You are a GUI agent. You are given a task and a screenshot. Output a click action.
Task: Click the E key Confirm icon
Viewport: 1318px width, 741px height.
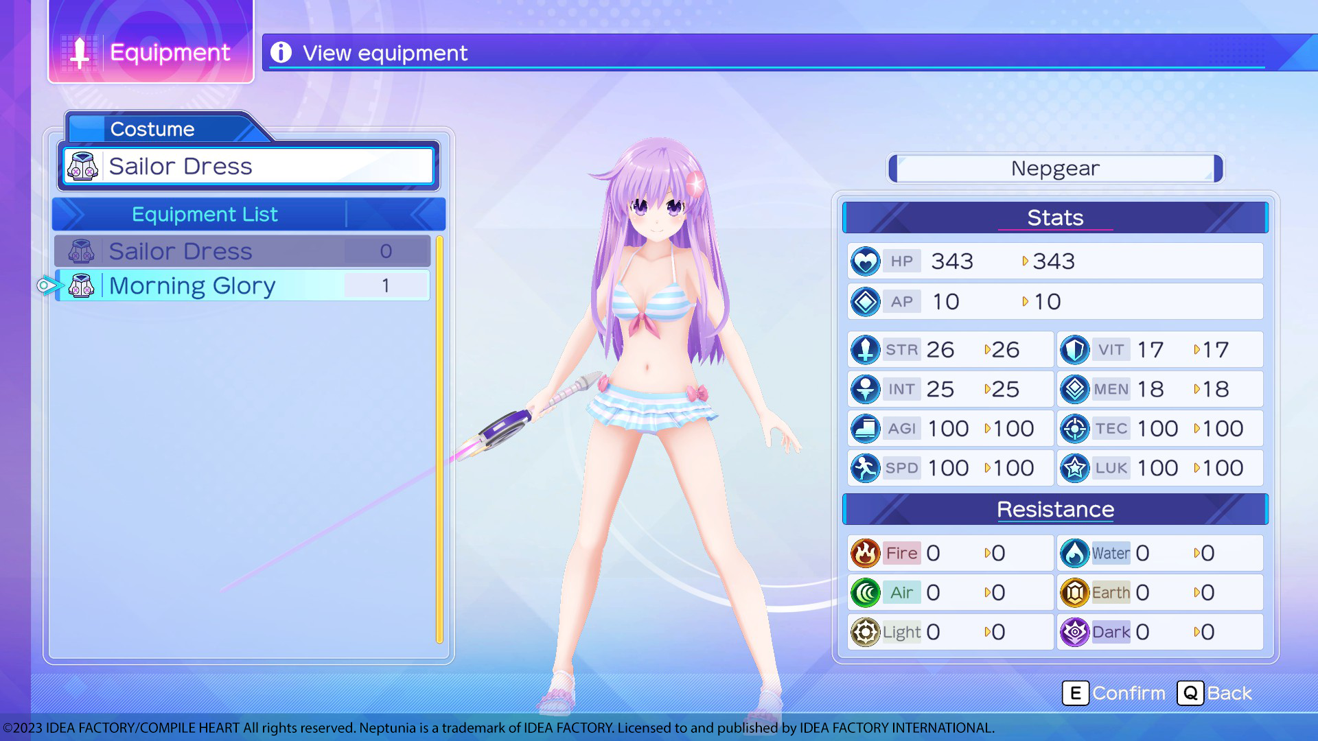click(1075, 694)
